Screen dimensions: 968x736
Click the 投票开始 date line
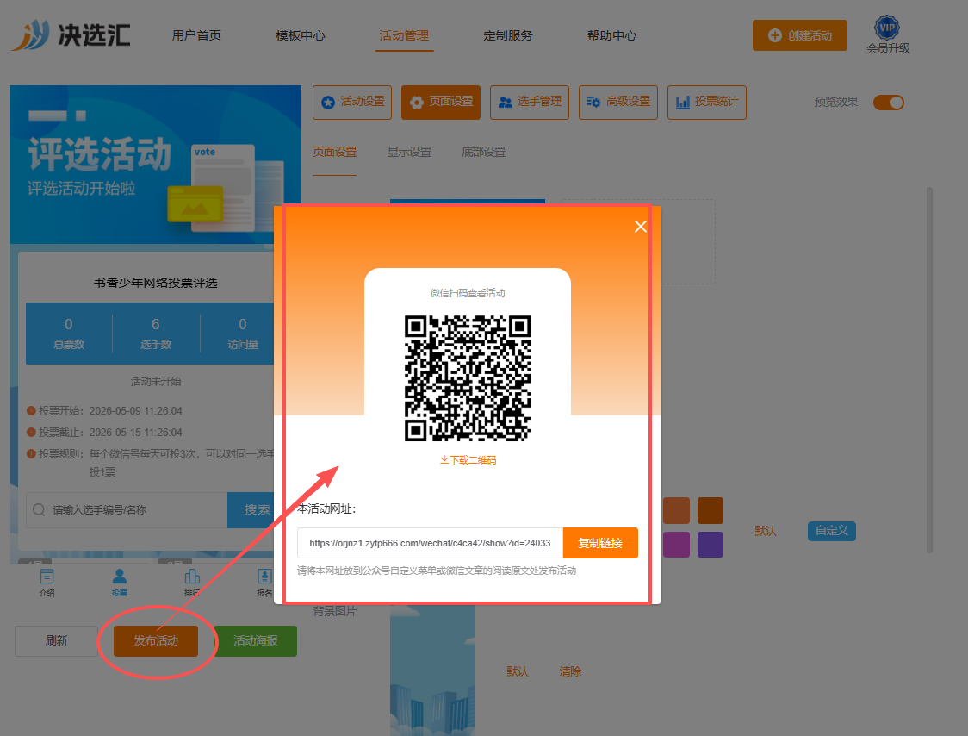click(105, 411)
